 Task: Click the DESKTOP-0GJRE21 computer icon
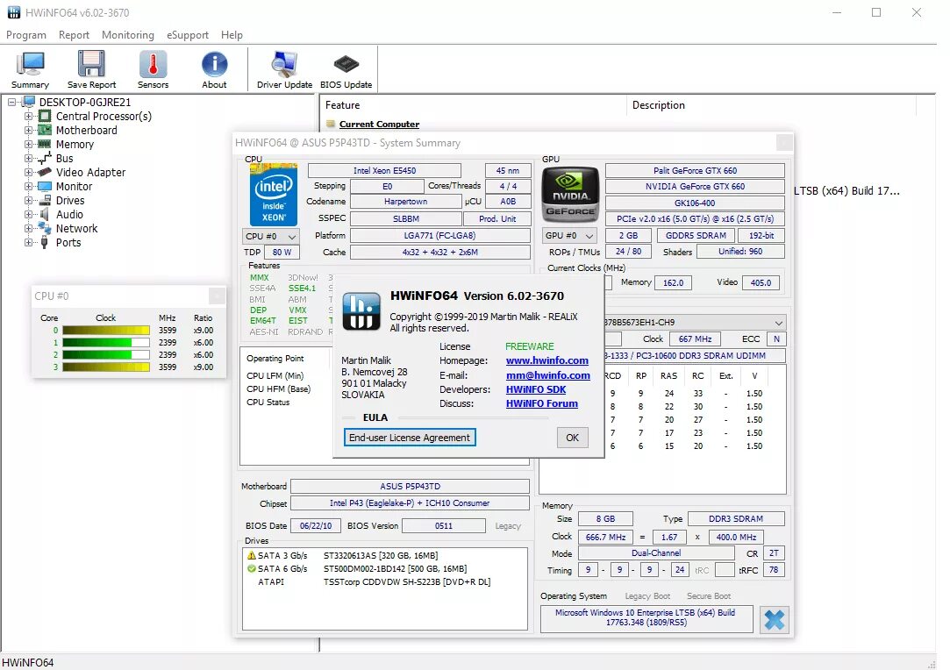click(28, 102)
